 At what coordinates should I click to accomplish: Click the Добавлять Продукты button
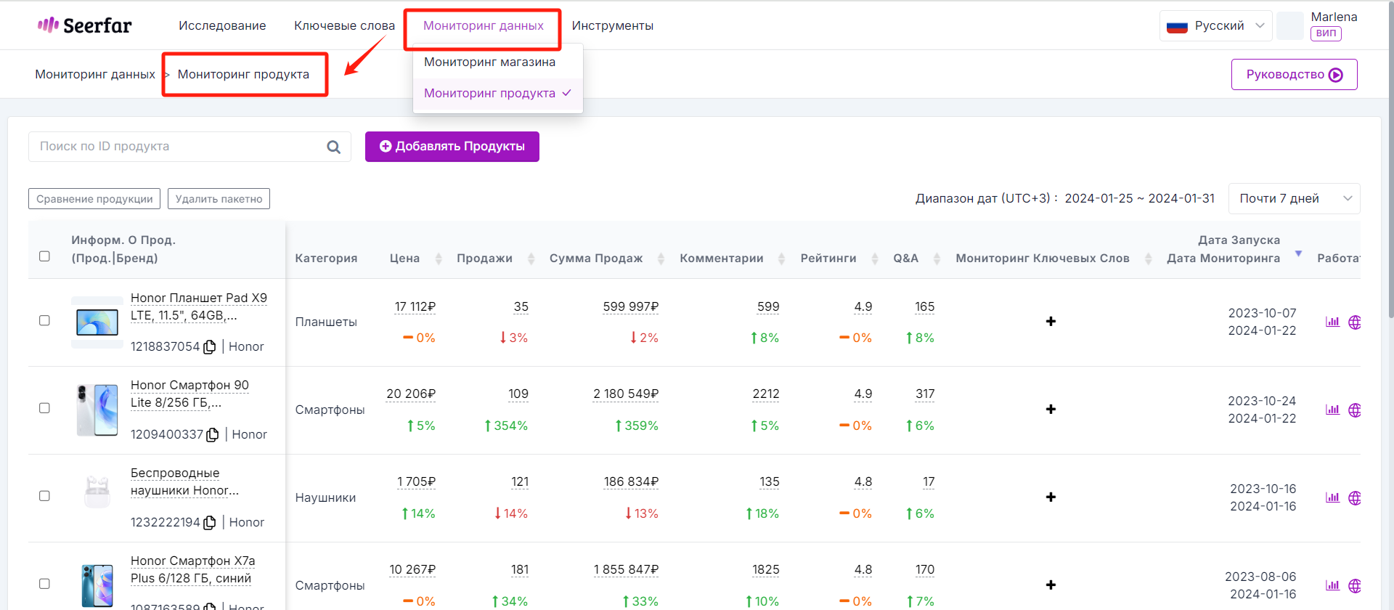[452, 147]
